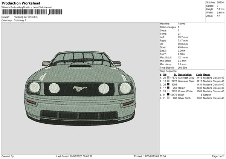Click the Zoom value 1:1

pyautogui.click(x=218, y=16)
